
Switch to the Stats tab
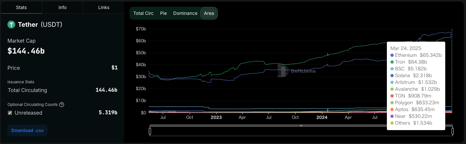(21, 7)
